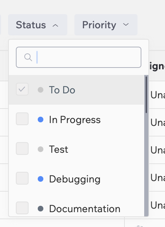
Task: Check the In Progress checkbox
Action: [22, 119]
